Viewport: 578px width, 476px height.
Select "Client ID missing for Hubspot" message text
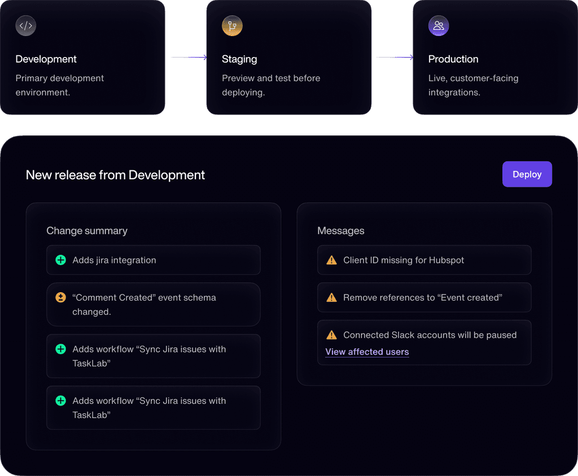404,260
